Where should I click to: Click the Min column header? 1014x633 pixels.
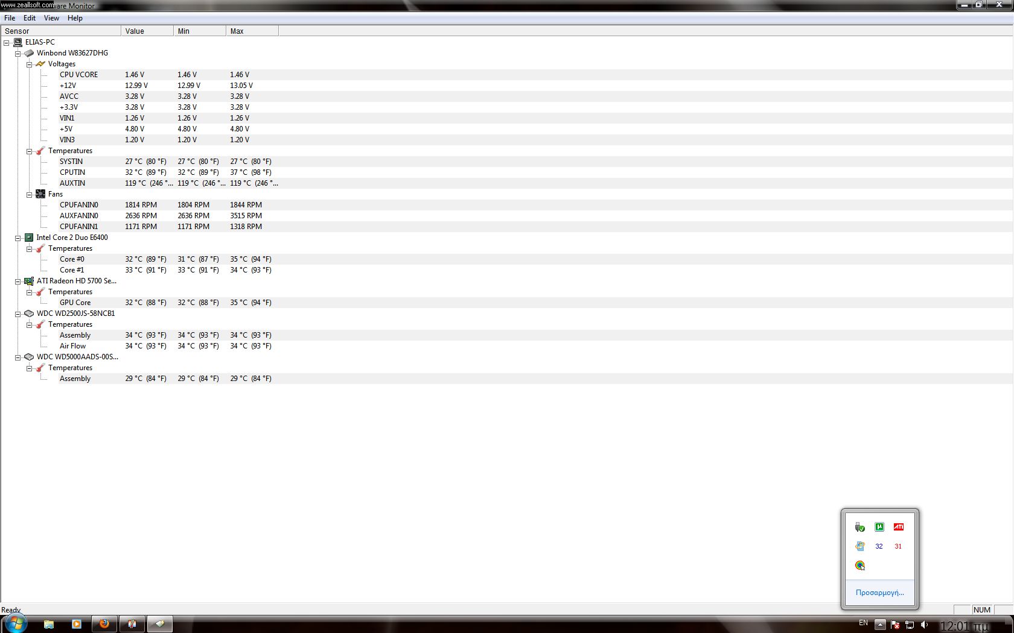200,31
